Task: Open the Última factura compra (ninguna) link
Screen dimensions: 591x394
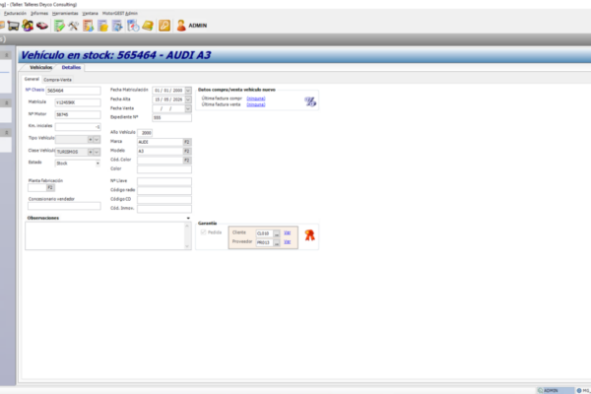Action: (256, 98)
